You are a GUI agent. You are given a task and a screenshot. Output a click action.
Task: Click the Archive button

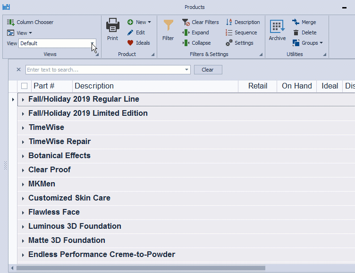point(277,30)
